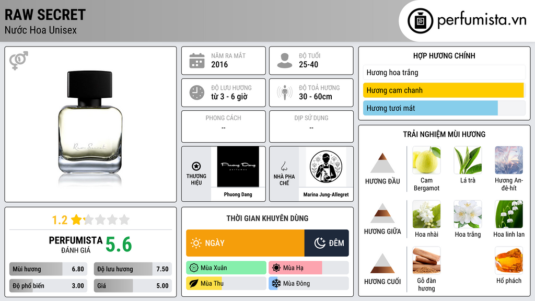Select the Mùa Xuân season bar
Image resolution: width=535 pixels, height=301 pixels.
(x=226, y=268)
